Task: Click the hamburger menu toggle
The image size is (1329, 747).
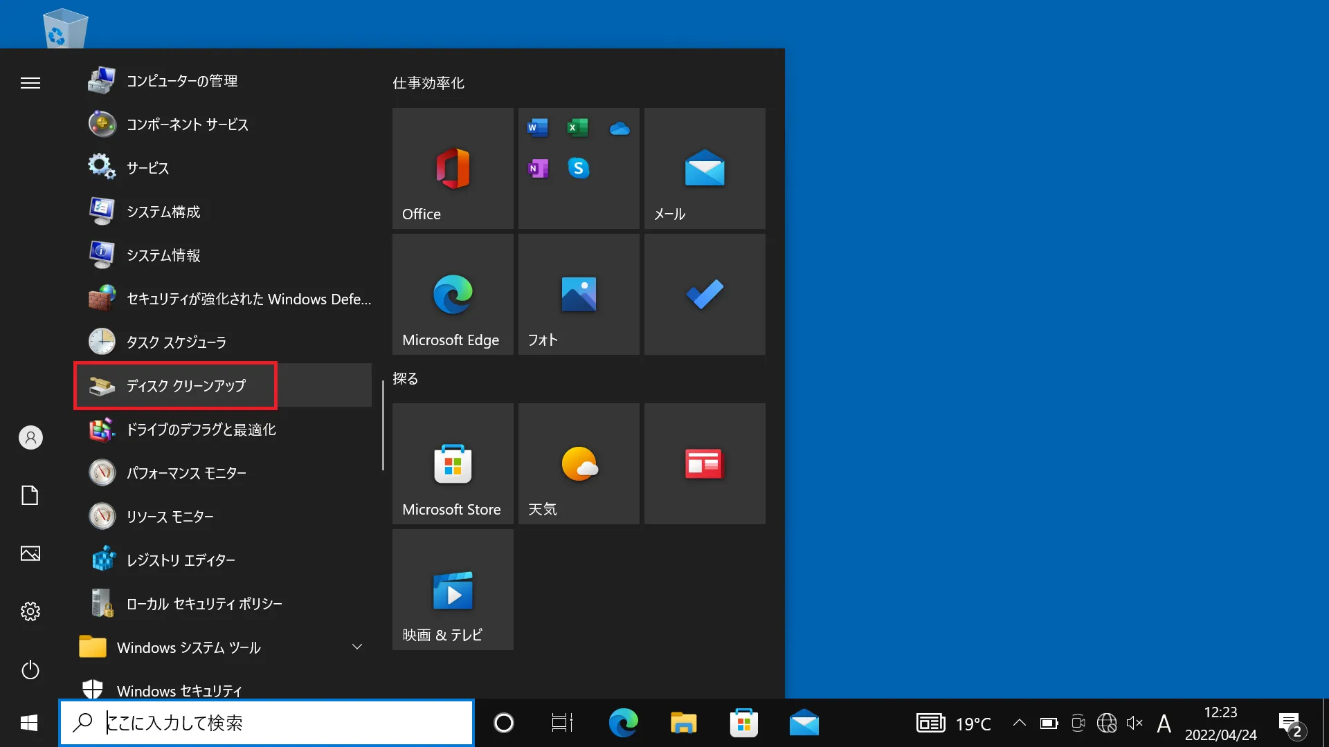Action: coord(30,83)
